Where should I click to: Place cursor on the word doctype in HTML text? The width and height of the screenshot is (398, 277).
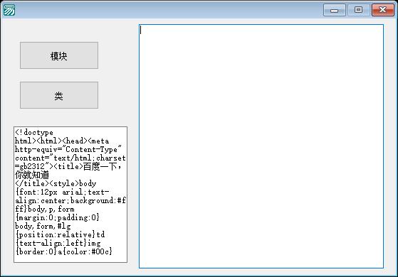38,132
